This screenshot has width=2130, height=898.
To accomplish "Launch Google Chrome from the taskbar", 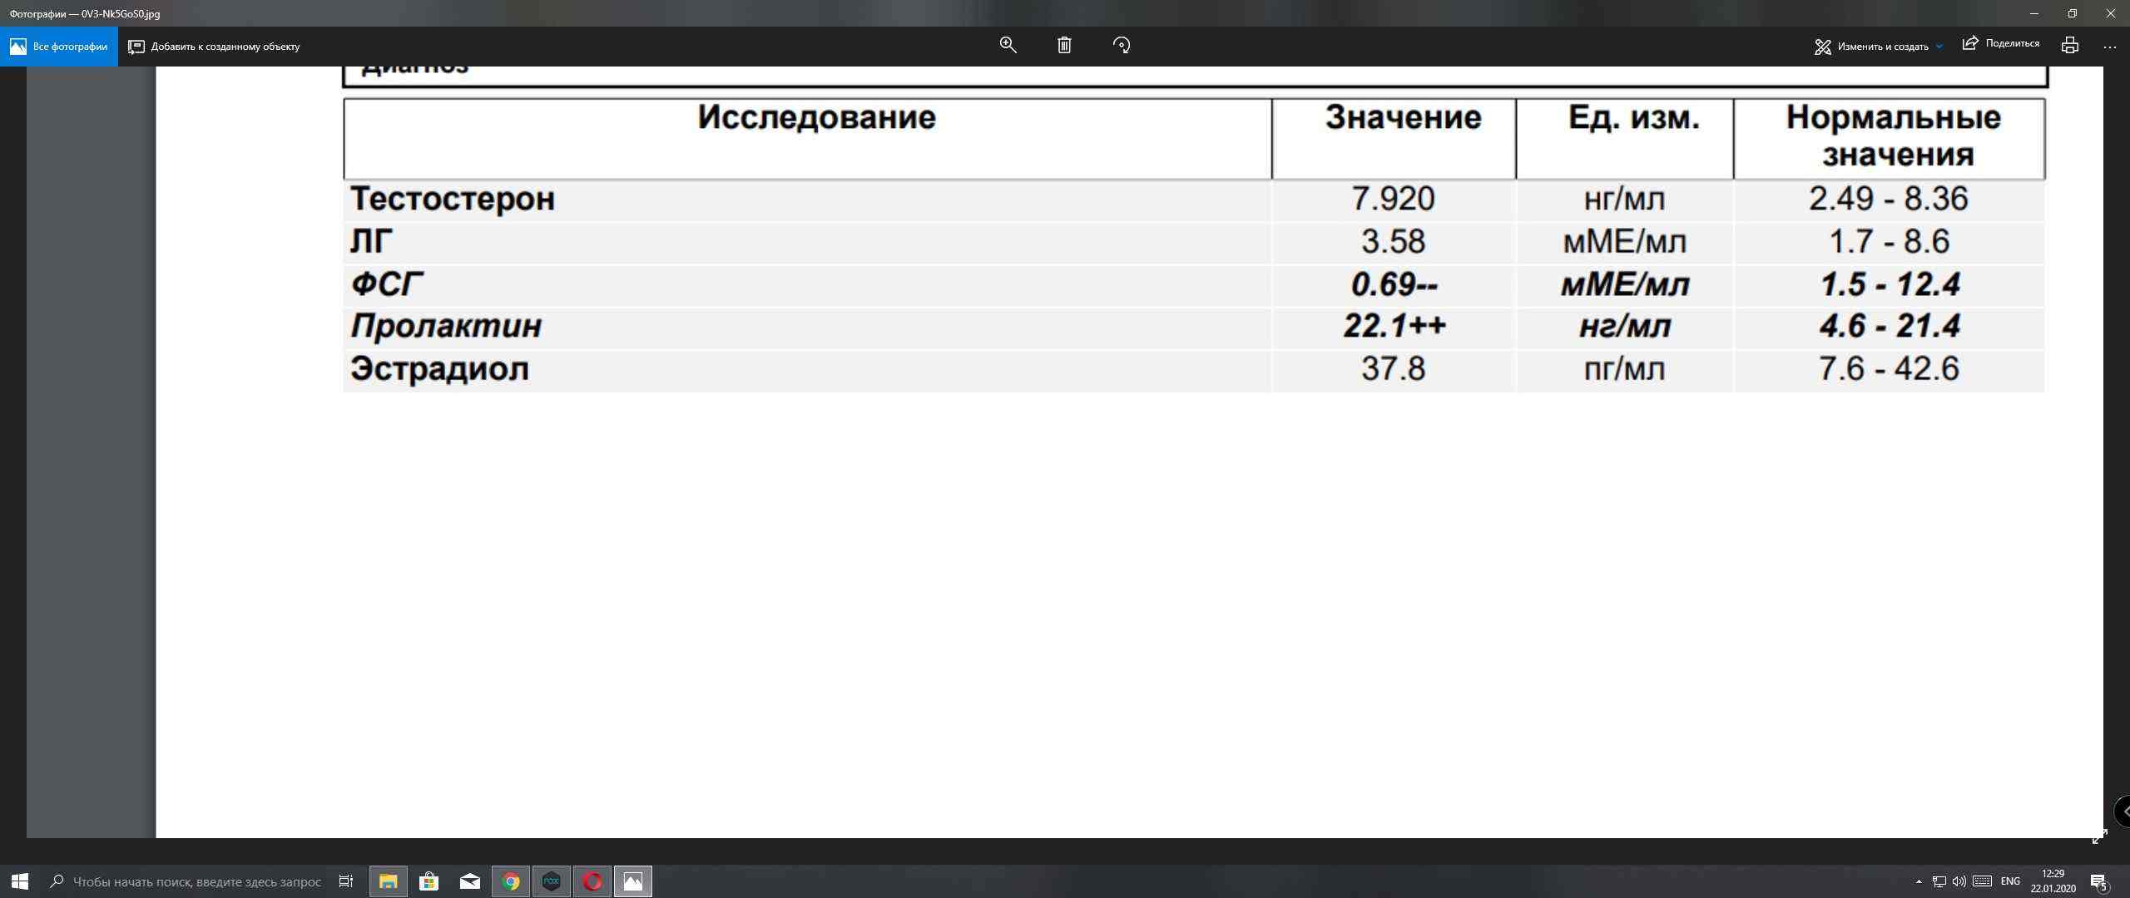I will pos(511,881).
